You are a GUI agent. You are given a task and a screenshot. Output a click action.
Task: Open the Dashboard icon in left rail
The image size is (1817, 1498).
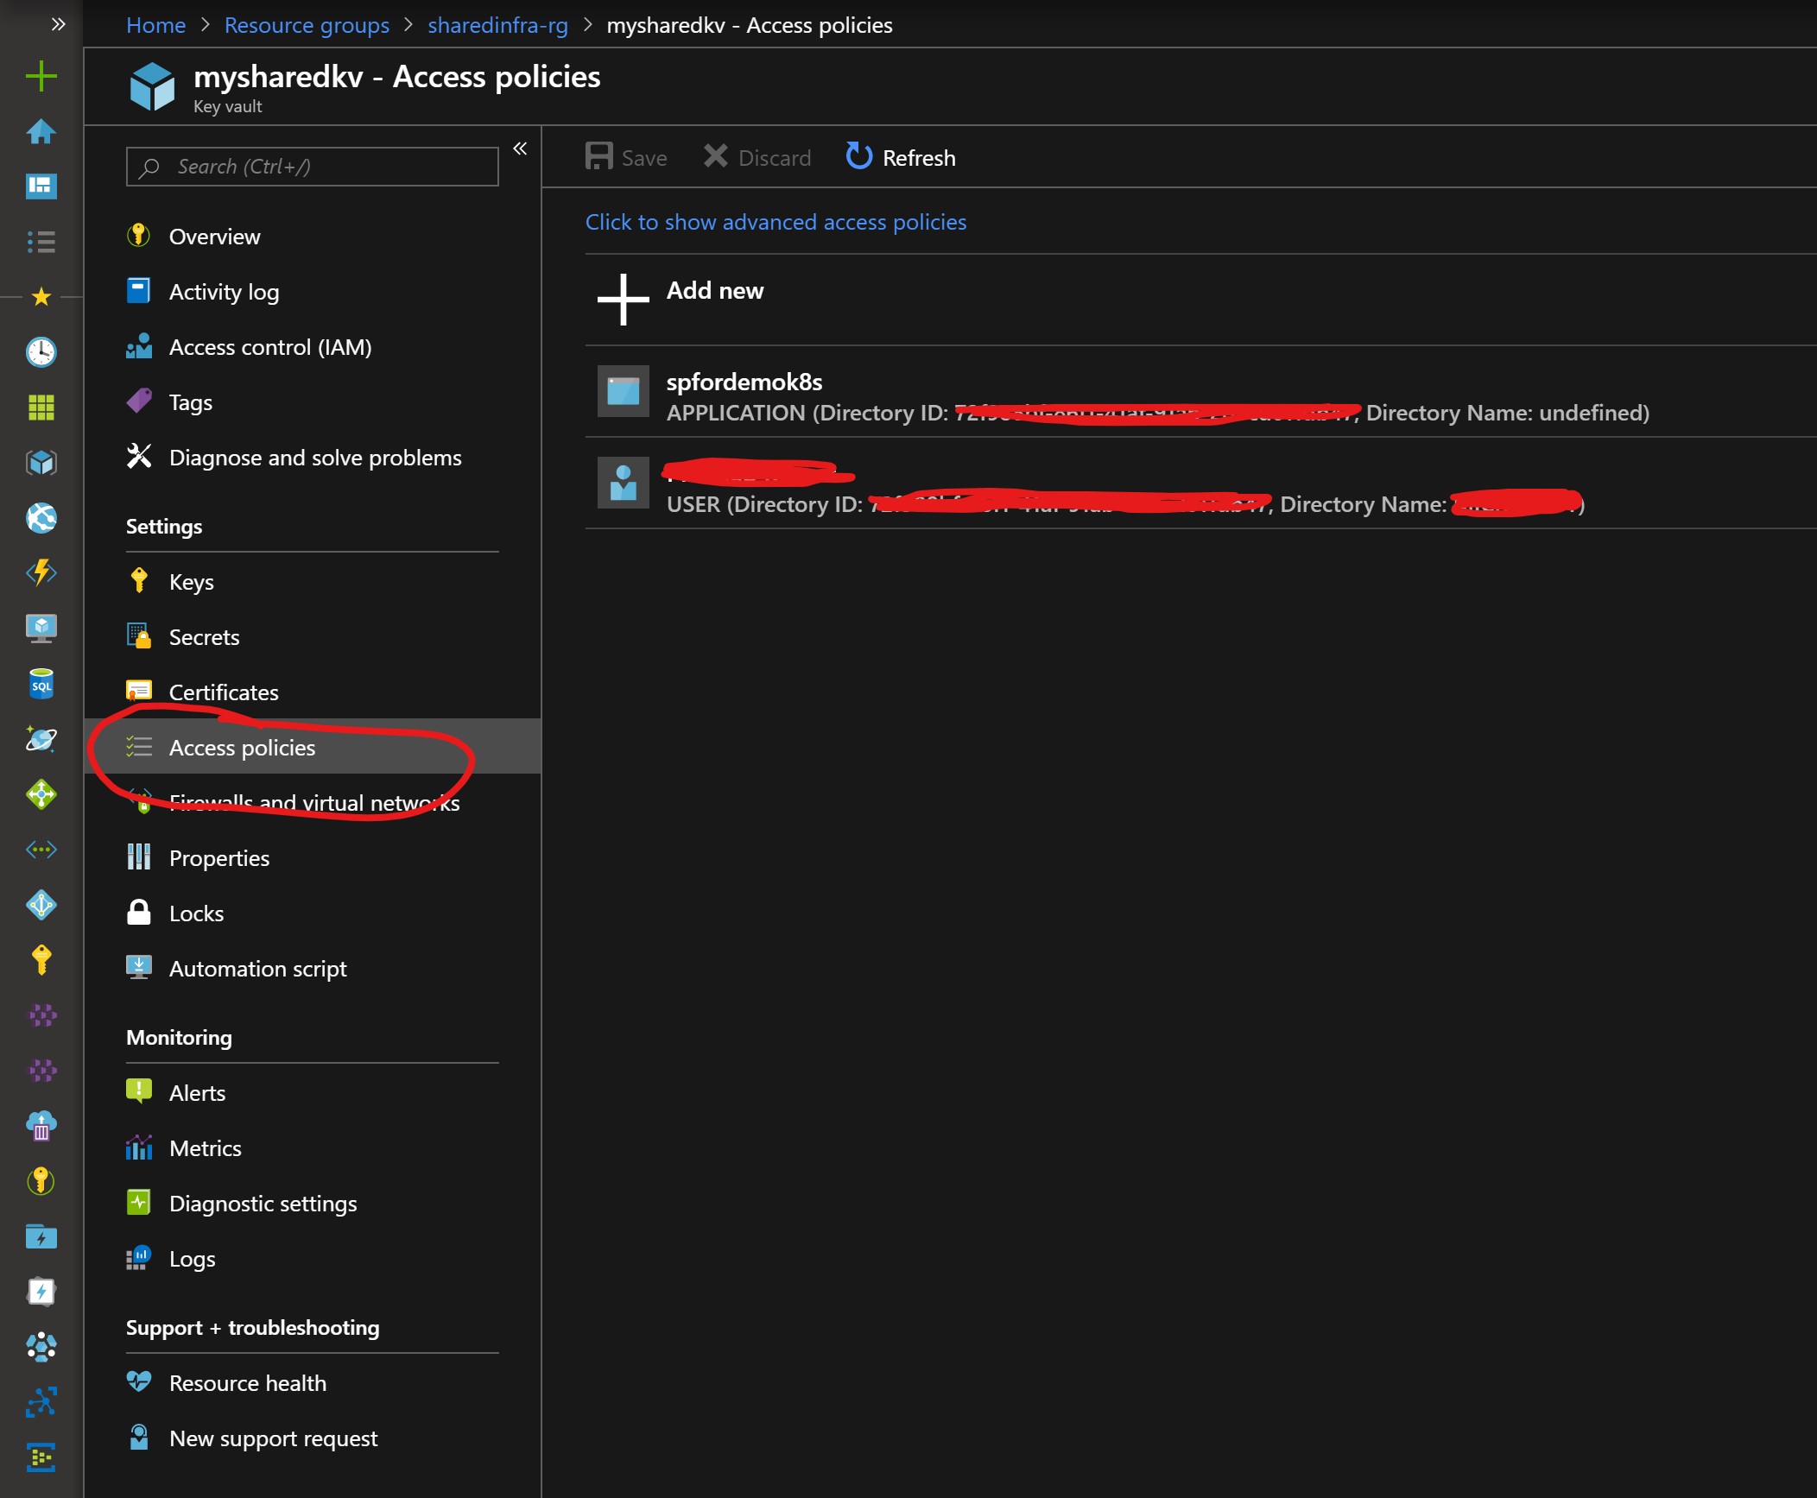41,186
